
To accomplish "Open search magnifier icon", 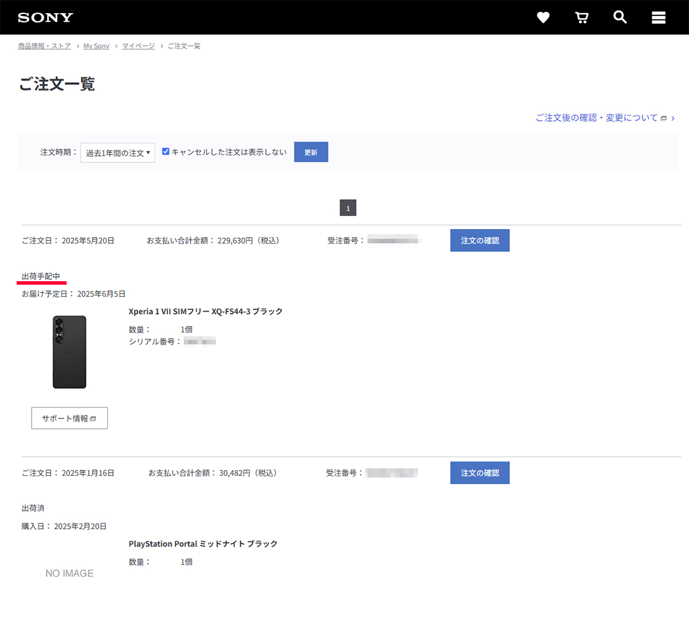I will 620,17.
